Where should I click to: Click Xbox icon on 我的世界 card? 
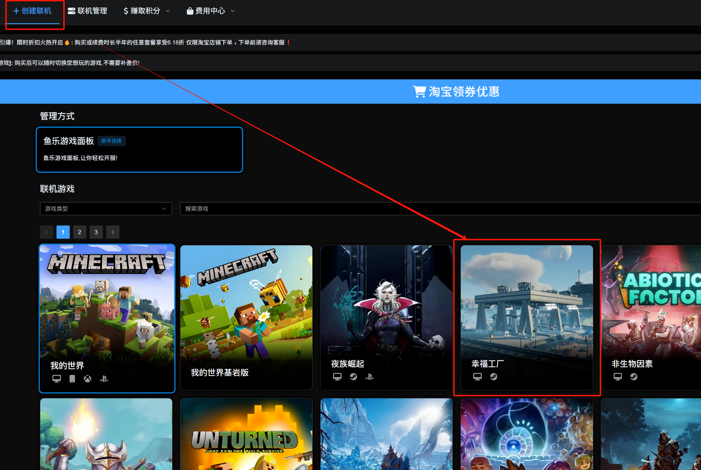87,379
